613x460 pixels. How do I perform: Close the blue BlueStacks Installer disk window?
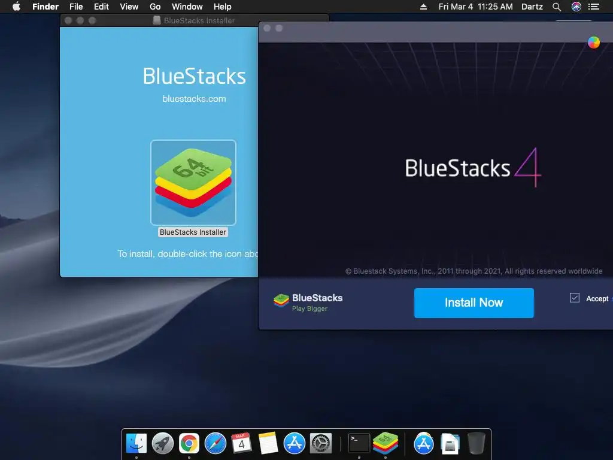tap(68, 20)
